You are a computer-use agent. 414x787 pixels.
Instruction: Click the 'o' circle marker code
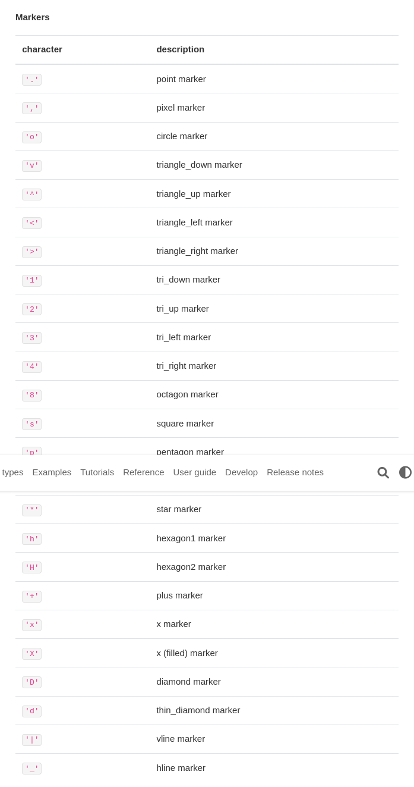[x=32, y=137]
